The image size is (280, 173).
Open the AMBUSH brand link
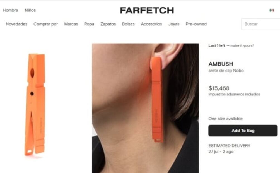[221, 64]
